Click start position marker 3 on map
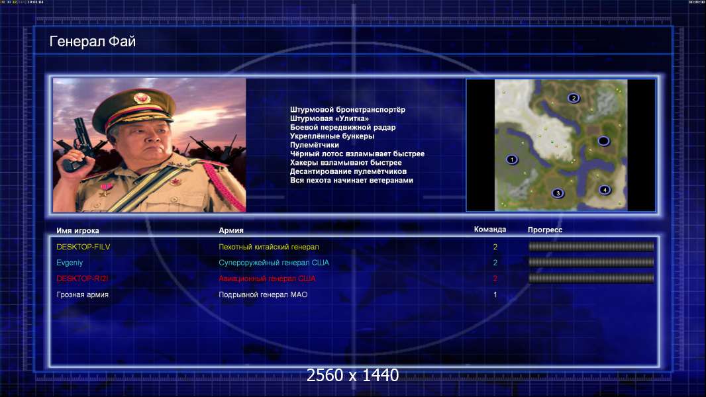Screen dimensions: 706x397 tap(558, 193)
